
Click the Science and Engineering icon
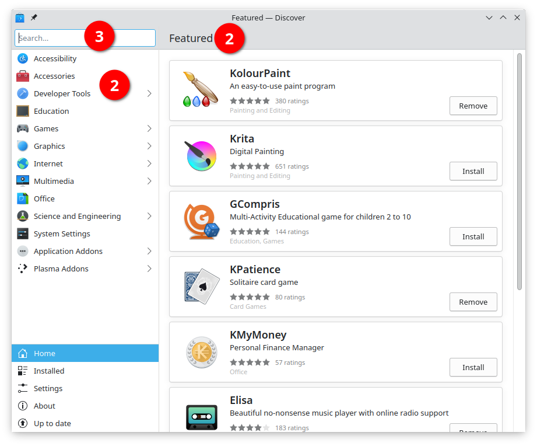(x=22, y=216)
